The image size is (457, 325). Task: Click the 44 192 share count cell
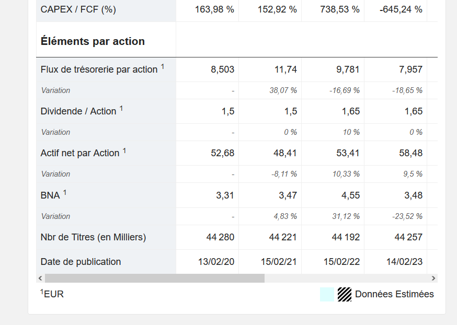346,237
